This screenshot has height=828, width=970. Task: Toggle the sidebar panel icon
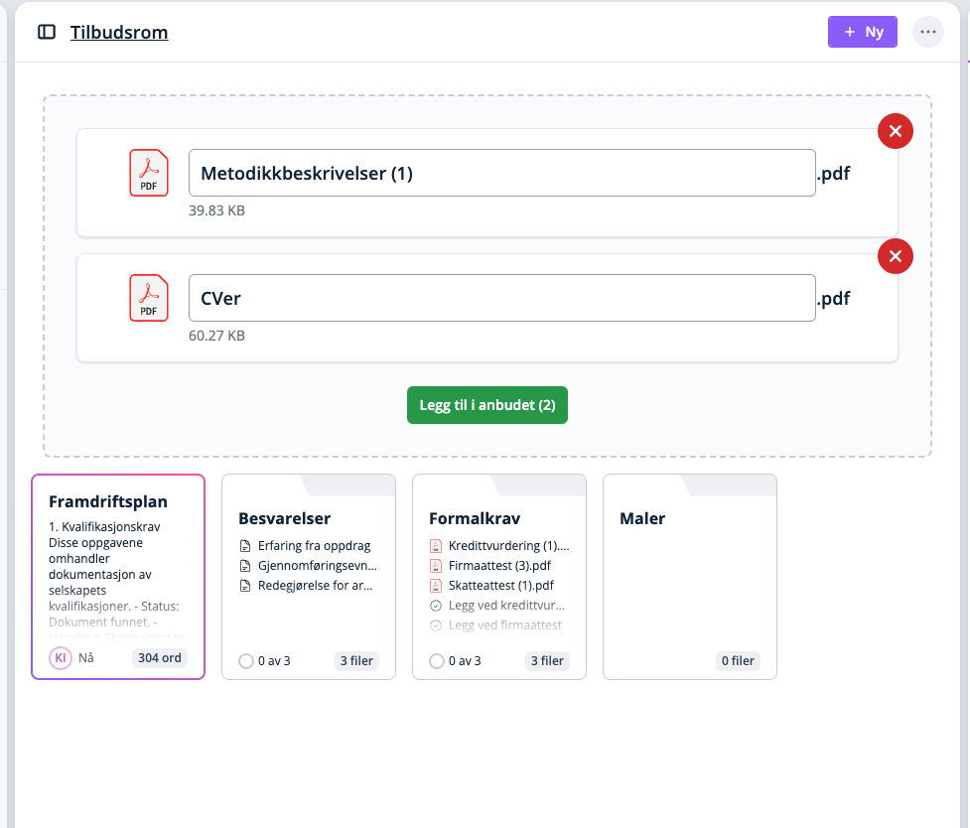click(47, 32)
